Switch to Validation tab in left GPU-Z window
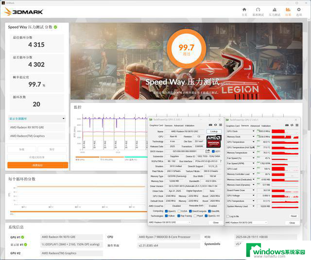Image resolution: width=311 pixels, height=260 pixels. click(x=190, y=125)
